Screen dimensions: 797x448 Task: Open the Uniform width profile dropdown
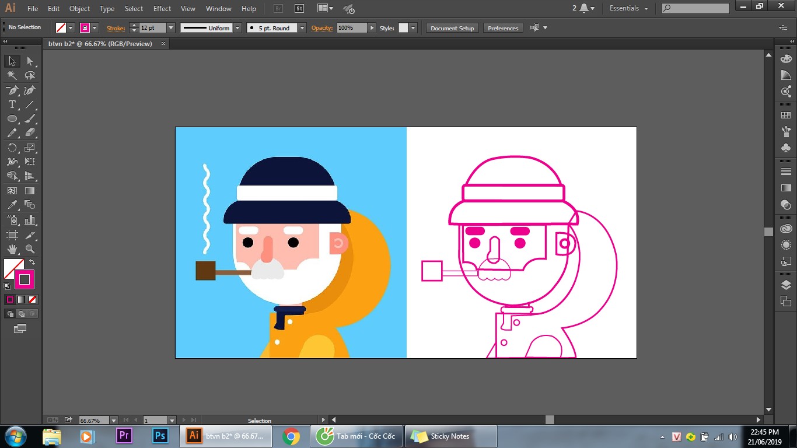pyautogui.click(x=237, y=28)
